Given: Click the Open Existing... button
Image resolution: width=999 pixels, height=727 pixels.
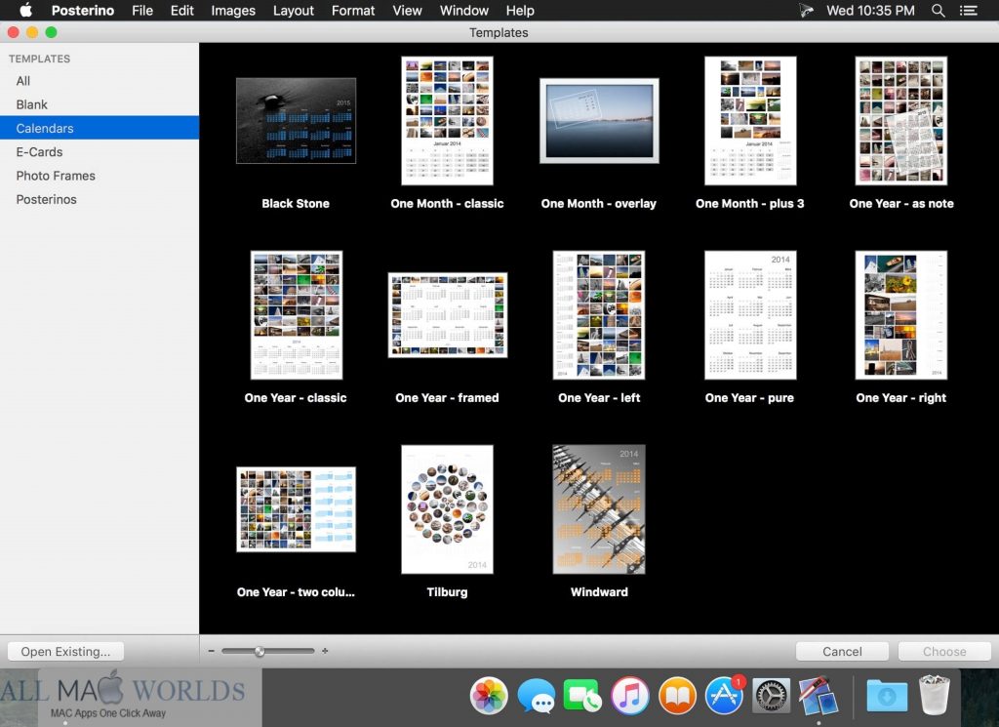Looking at the screenshot, I should [65, 651].
